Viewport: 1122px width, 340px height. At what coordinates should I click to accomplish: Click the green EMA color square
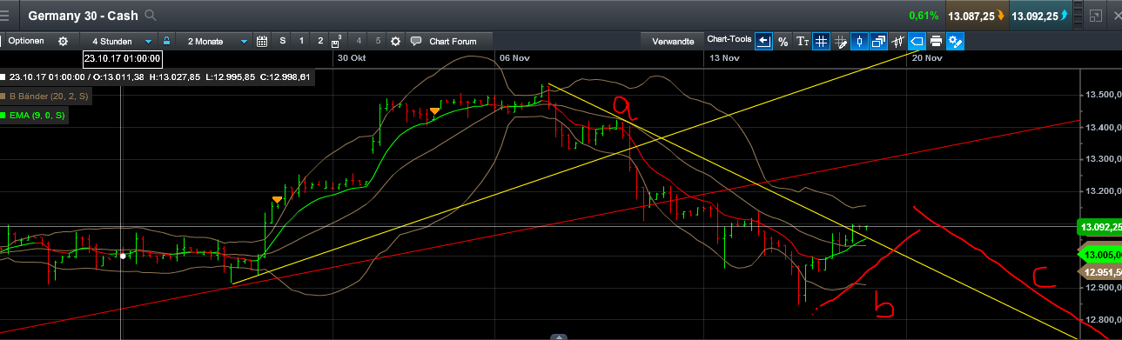[3, 115]
